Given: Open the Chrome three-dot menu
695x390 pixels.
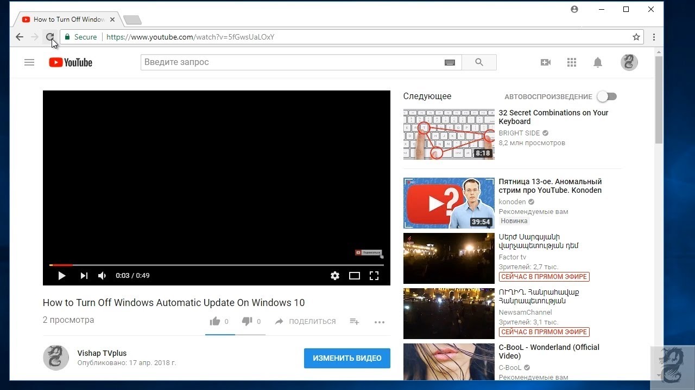Looking at the screenshot, I should pyautogui.click(x=654, y=37).
